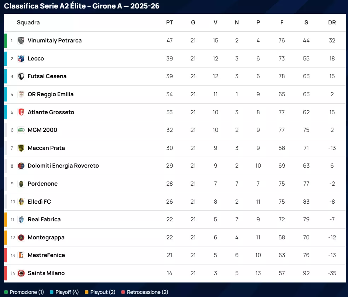Click the green Promozione legend swatch
The width and height of the screenshot is (348, 297).
(x=6, y=292)
